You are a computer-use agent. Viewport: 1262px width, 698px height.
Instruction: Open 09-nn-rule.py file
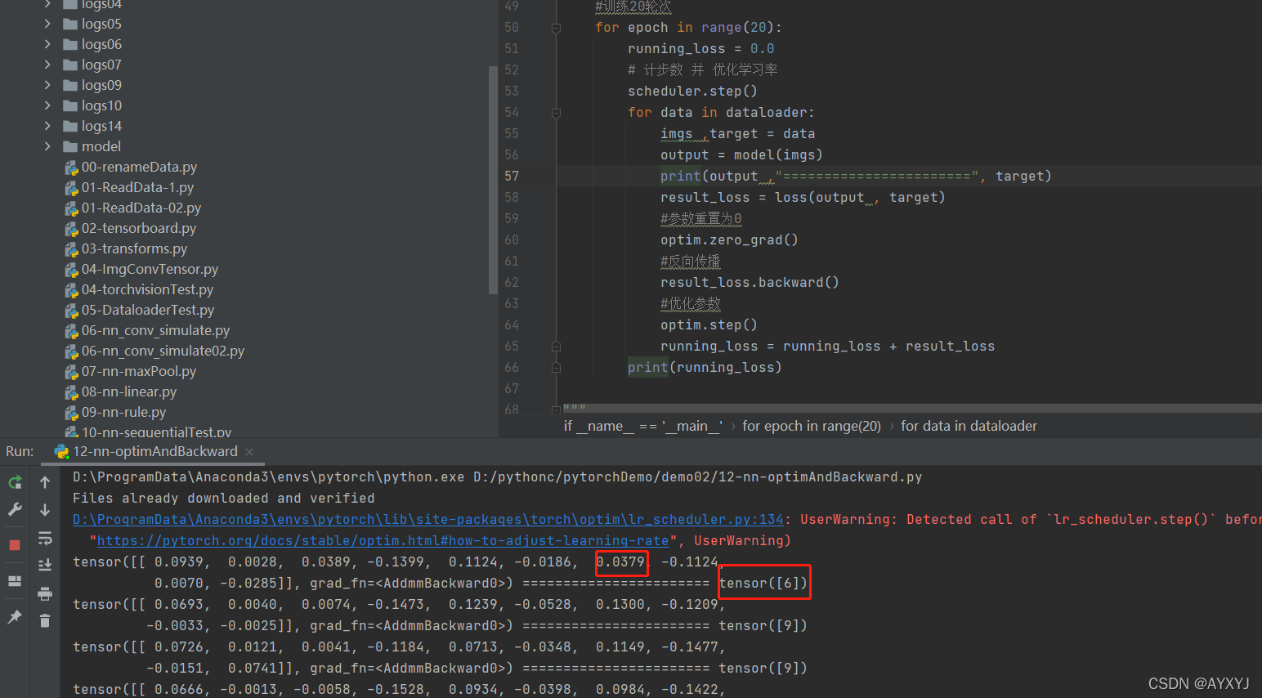pos(123,412)
